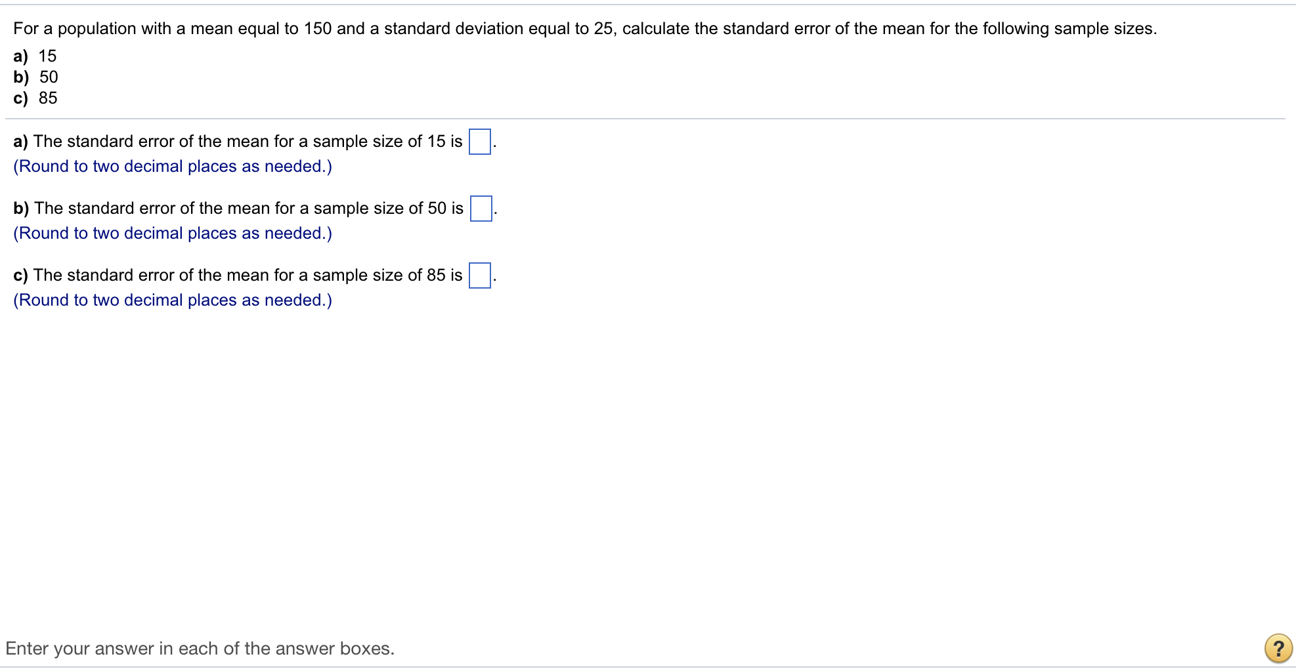Click the bold 'c)' label in answer section
1296x669 pixels.
click(20, 275)
